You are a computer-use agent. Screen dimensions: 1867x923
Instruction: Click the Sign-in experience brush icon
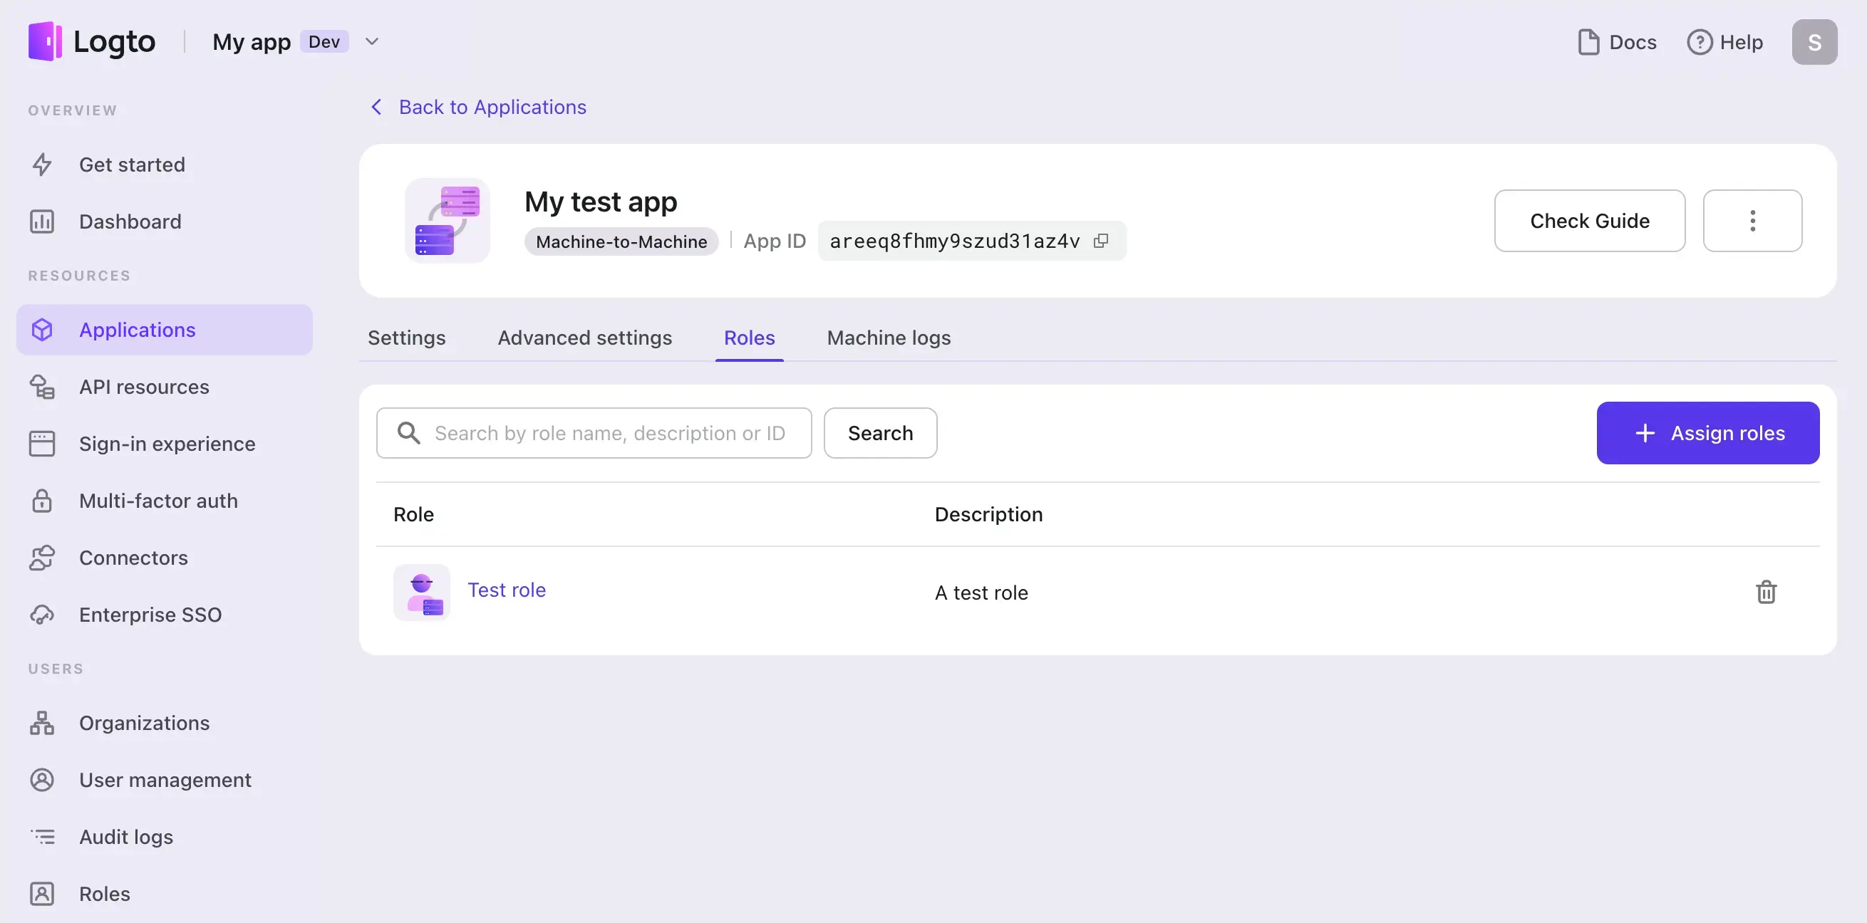41,444
